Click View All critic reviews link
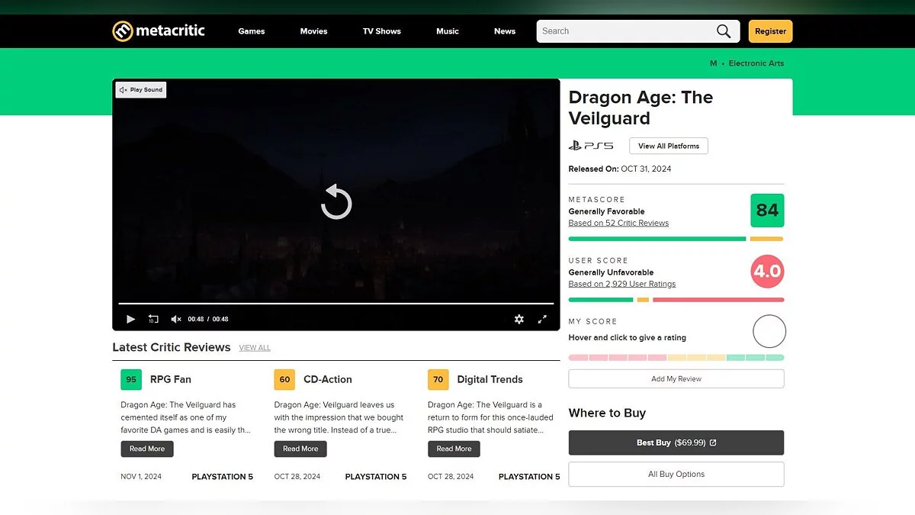Screen dimensions: 915x515 (254, 348)
